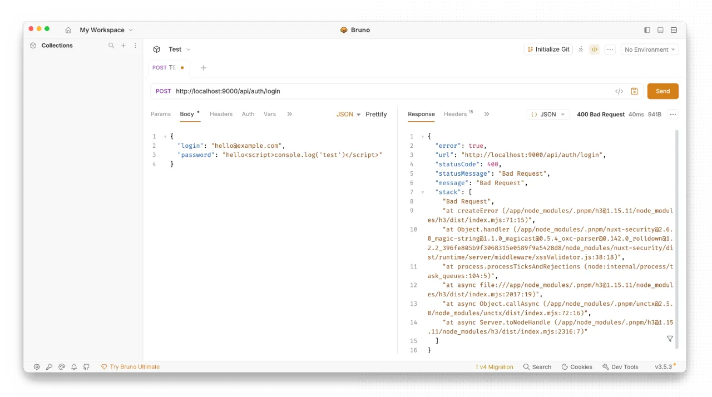This screenshot has width=712, height=397.
Task: Switch to the response Headers tab
Action: tap(458, 114)
